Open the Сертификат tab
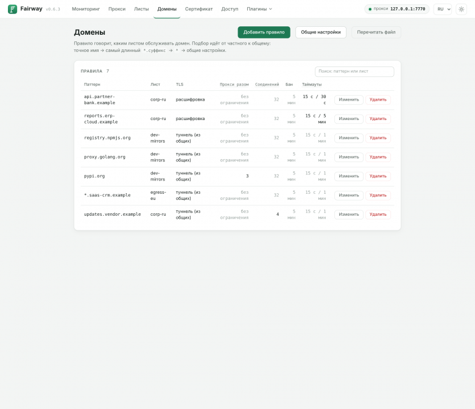Image resolution: width=475 pixels, height=409 pixels. point(199,9)
